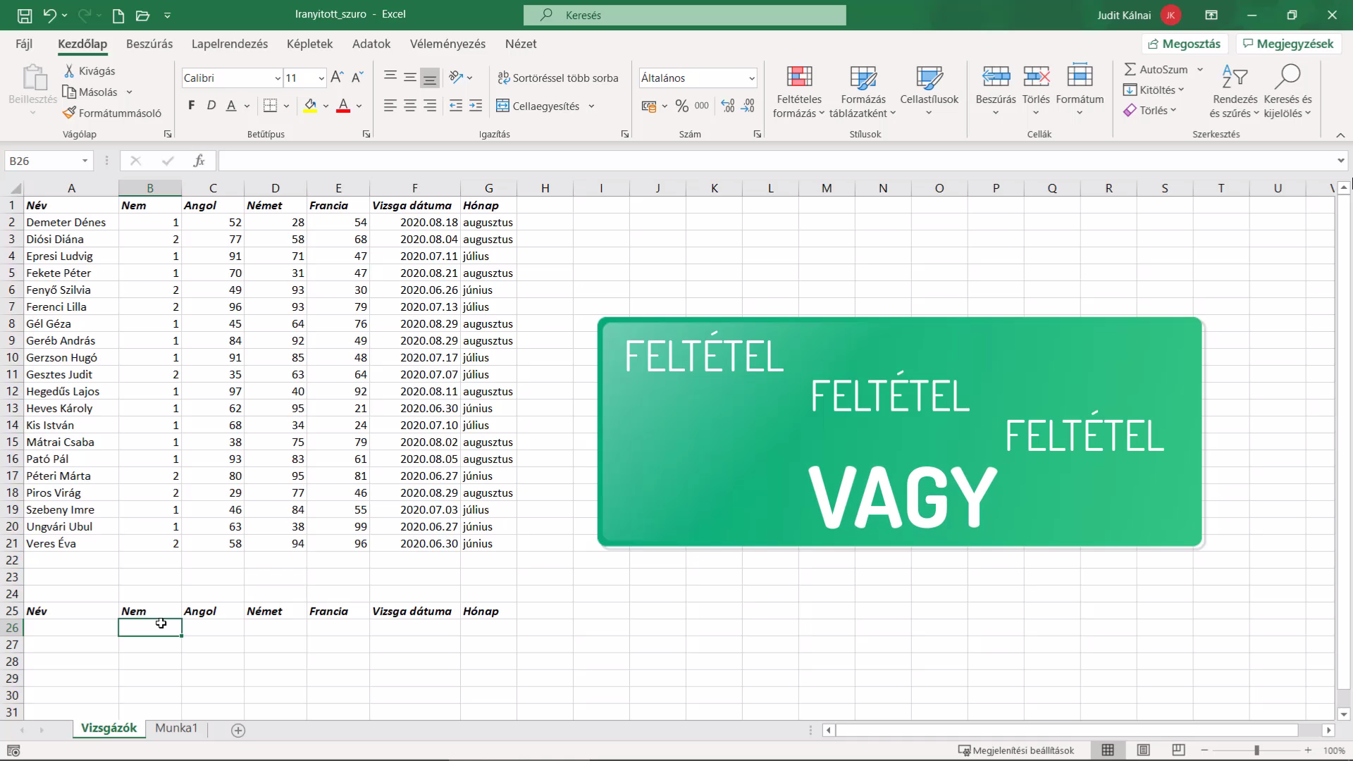The height and width of the screenshot is (761, 1353).
Task: Click the Cellaegyesítés merge cells icon
Action: tap(502, 106)
